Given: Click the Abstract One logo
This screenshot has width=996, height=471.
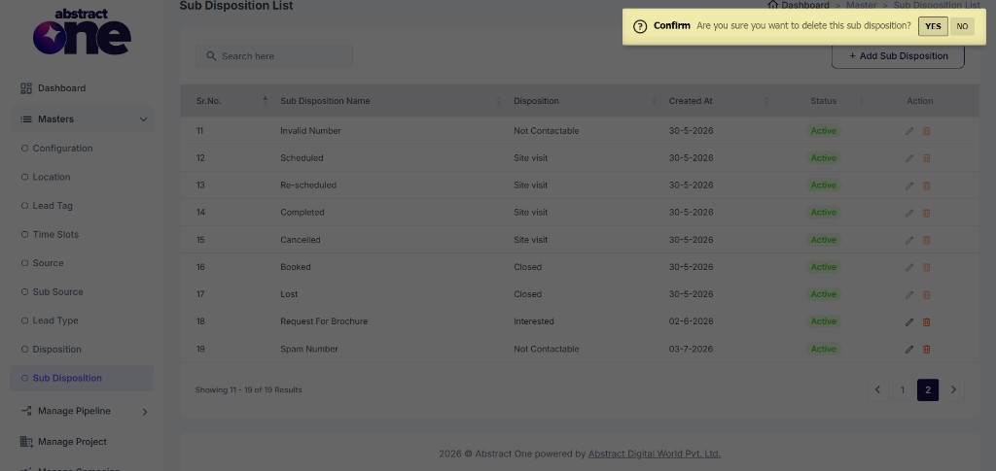Looking at the screenshot, I should tap(82, 31).
